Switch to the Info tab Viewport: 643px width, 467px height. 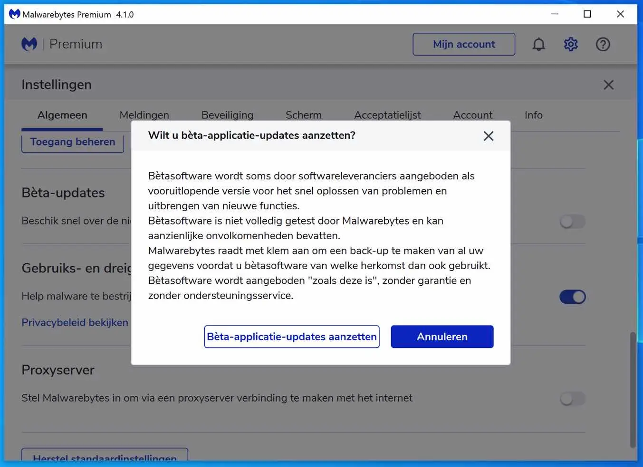tap(534, 115)
